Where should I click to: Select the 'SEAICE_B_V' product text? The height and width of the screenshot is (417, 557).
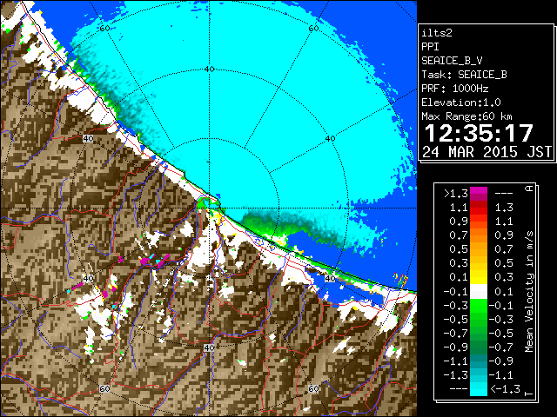click(452, 61)
